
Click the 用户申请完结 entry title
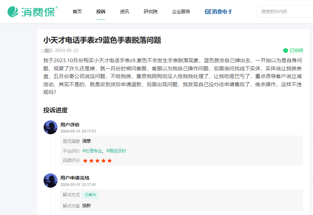[x=75, y=178]
